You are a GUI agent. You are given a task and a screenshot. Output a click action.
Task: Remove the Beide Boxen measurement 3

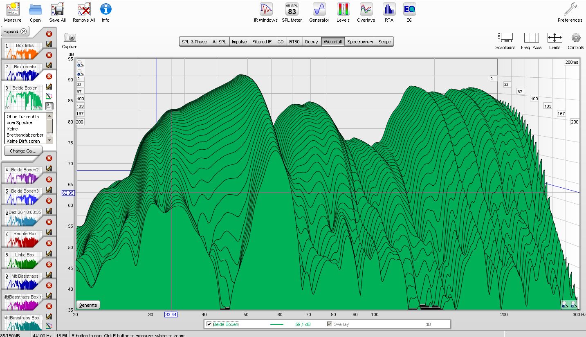[x=49, y=76]
